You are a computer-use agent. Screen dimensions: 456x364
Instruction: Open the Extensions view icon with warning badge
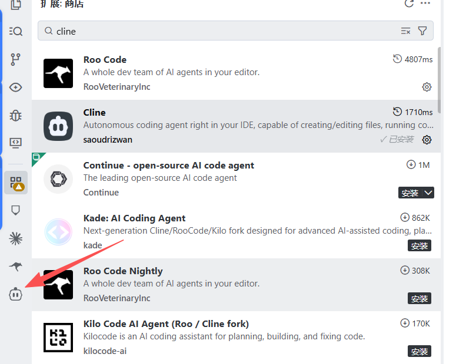click(16, 183)
